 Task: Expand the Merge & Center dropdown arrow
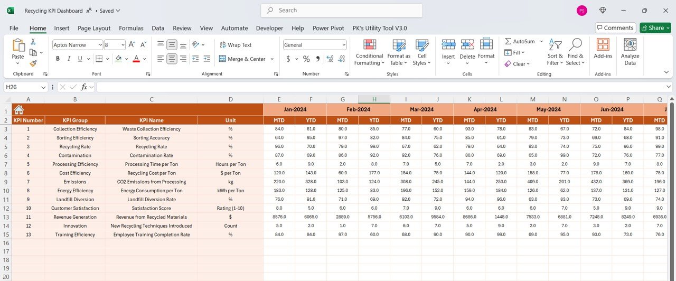272,59
